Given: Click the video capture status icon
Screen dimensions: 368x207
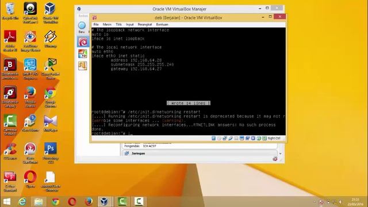Looking at the screenshot, I should pyautogui.click(x=247, y=138).
